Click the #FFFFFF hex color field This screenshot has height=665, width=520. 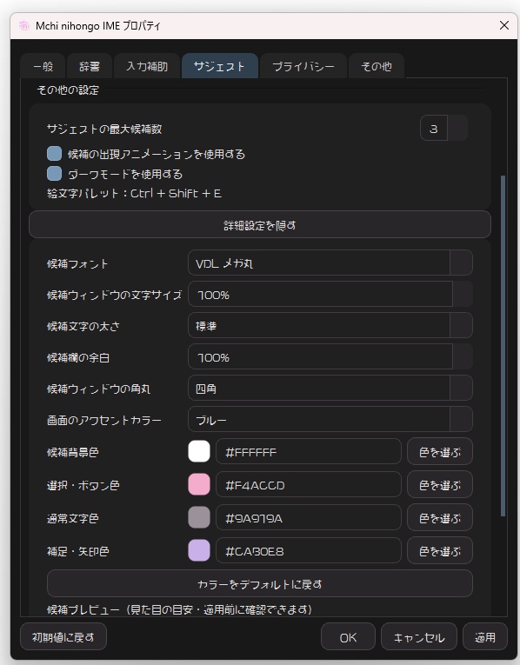(309, 452)
